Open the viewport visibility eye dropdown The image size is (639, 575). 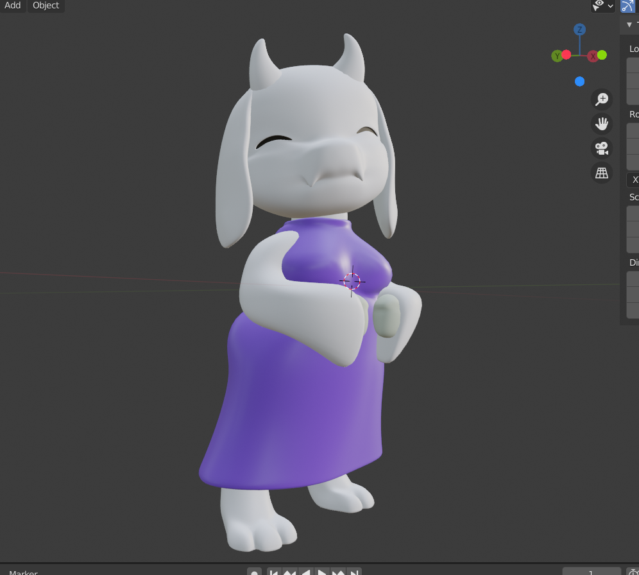point(602,6)
